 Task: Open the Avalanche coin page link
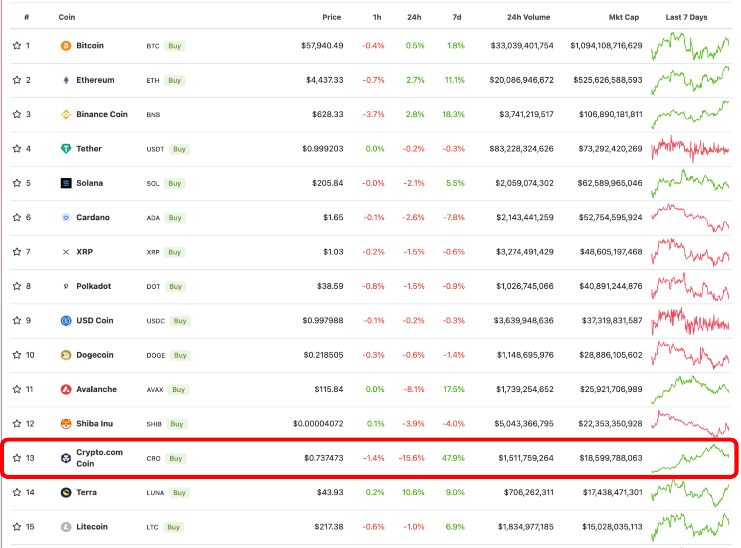pyautogui.click(x=96, y=389)
